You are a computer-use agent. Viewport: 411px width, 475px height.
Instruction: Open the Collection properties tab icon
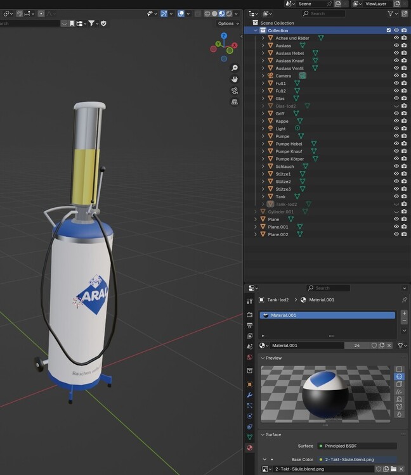click(x=250, y=370)
